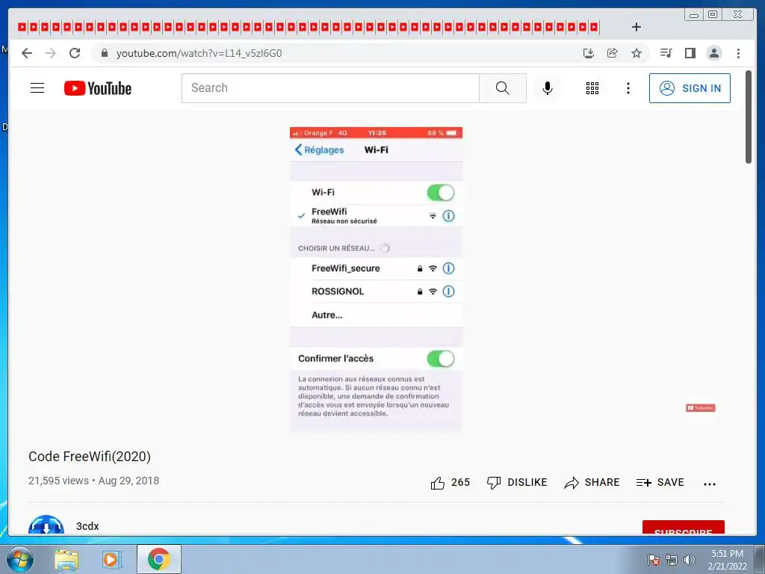
Task: Open the YouTube apps grid icon
Action: 592,88
